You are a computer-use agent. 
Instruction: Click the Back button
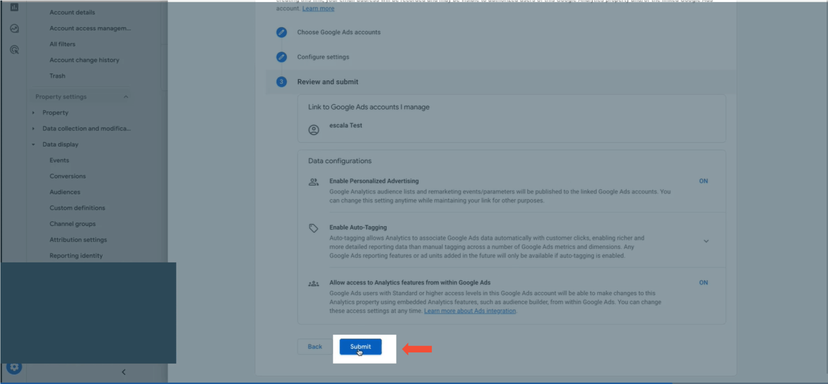(315, 347)
